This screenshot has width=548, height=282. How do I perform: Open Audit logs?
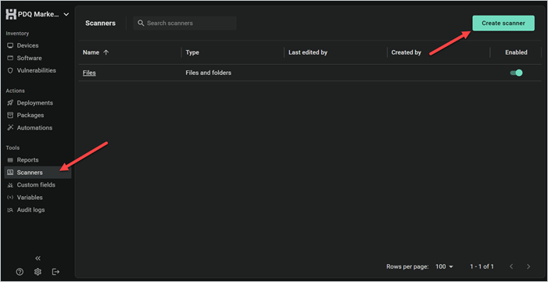coord(30,210)
